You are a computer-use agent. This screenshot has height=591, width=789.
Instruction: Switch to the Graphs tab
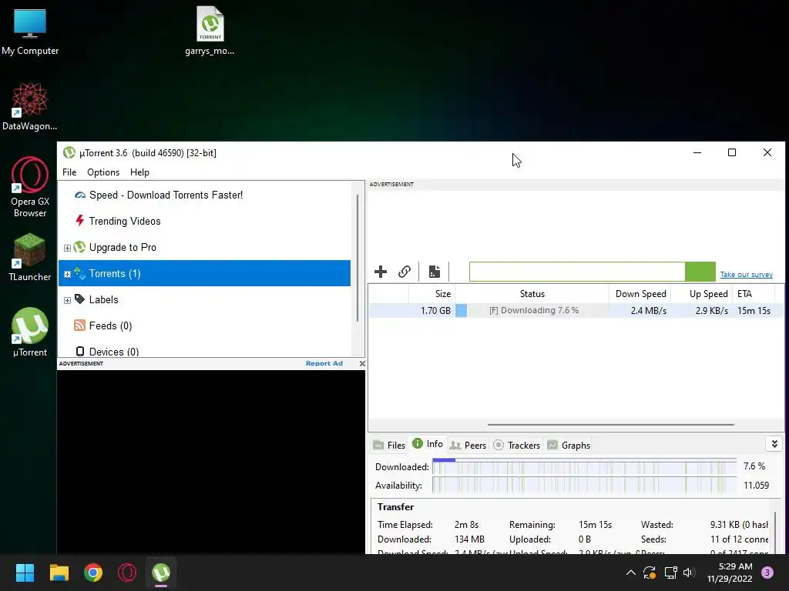coord(569,446)
